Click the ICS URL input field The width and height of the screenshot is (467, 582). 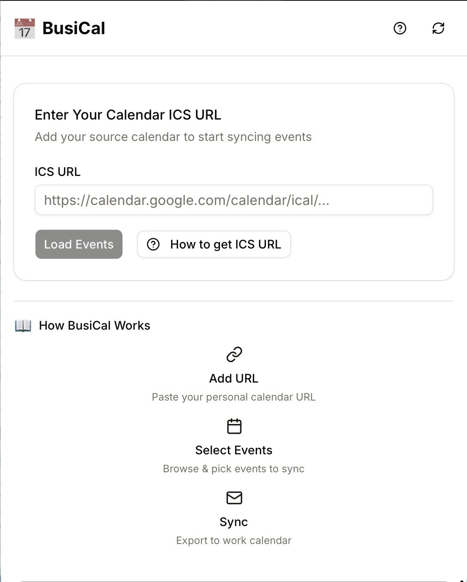233,200
